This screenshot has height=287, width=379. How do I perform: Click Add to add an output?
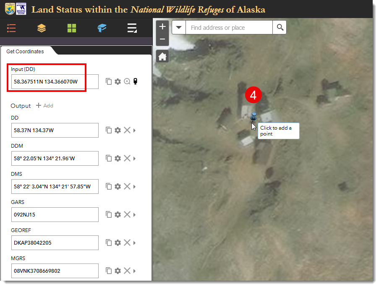(44, 106)
